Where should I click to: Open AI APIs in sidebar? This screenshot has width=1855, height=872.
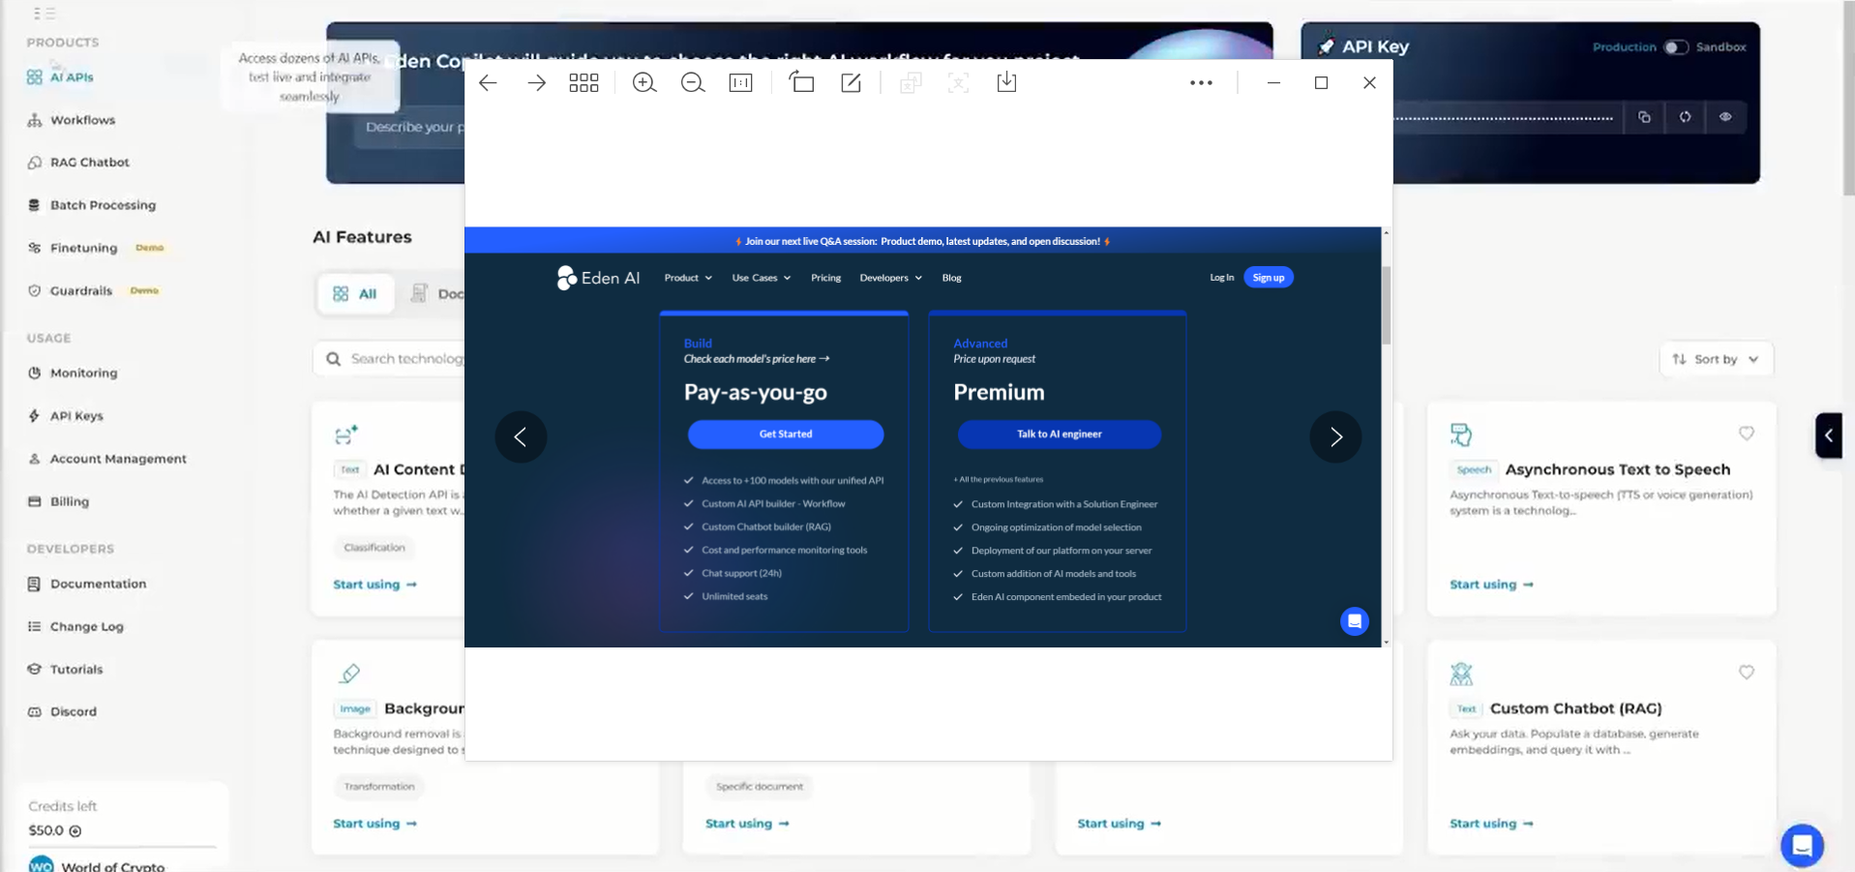click(x=61, y=77)
